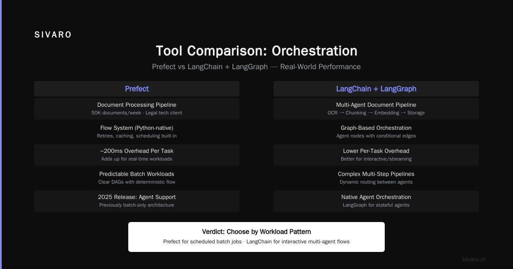The width and height of the screenshot is (513, 269).
Task: Click 'OCR → Chunking → Embedding → Storage' text
Action: [x=376, y=113]
